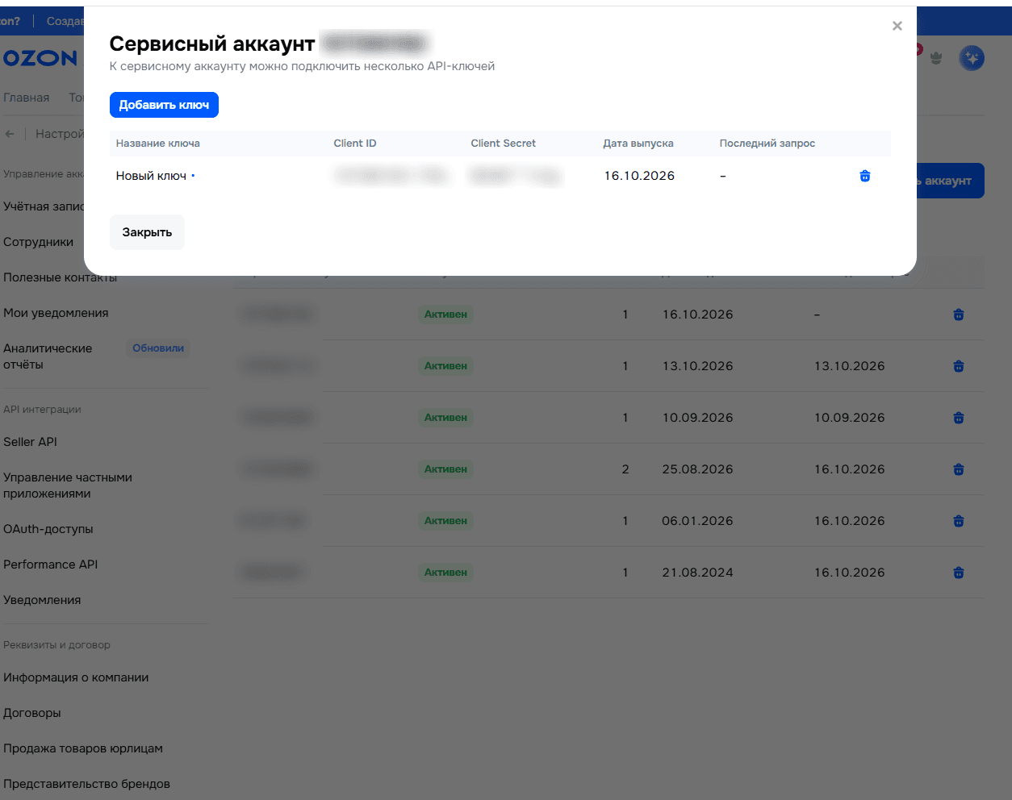The image size is (1012, 800).
Task: Delete background list account with no last request
Action: 959,315
